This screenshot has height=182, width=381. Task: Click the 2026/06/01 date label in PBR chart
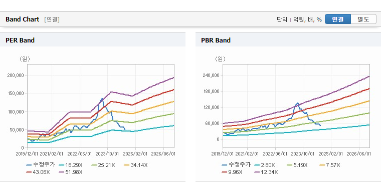358,154
